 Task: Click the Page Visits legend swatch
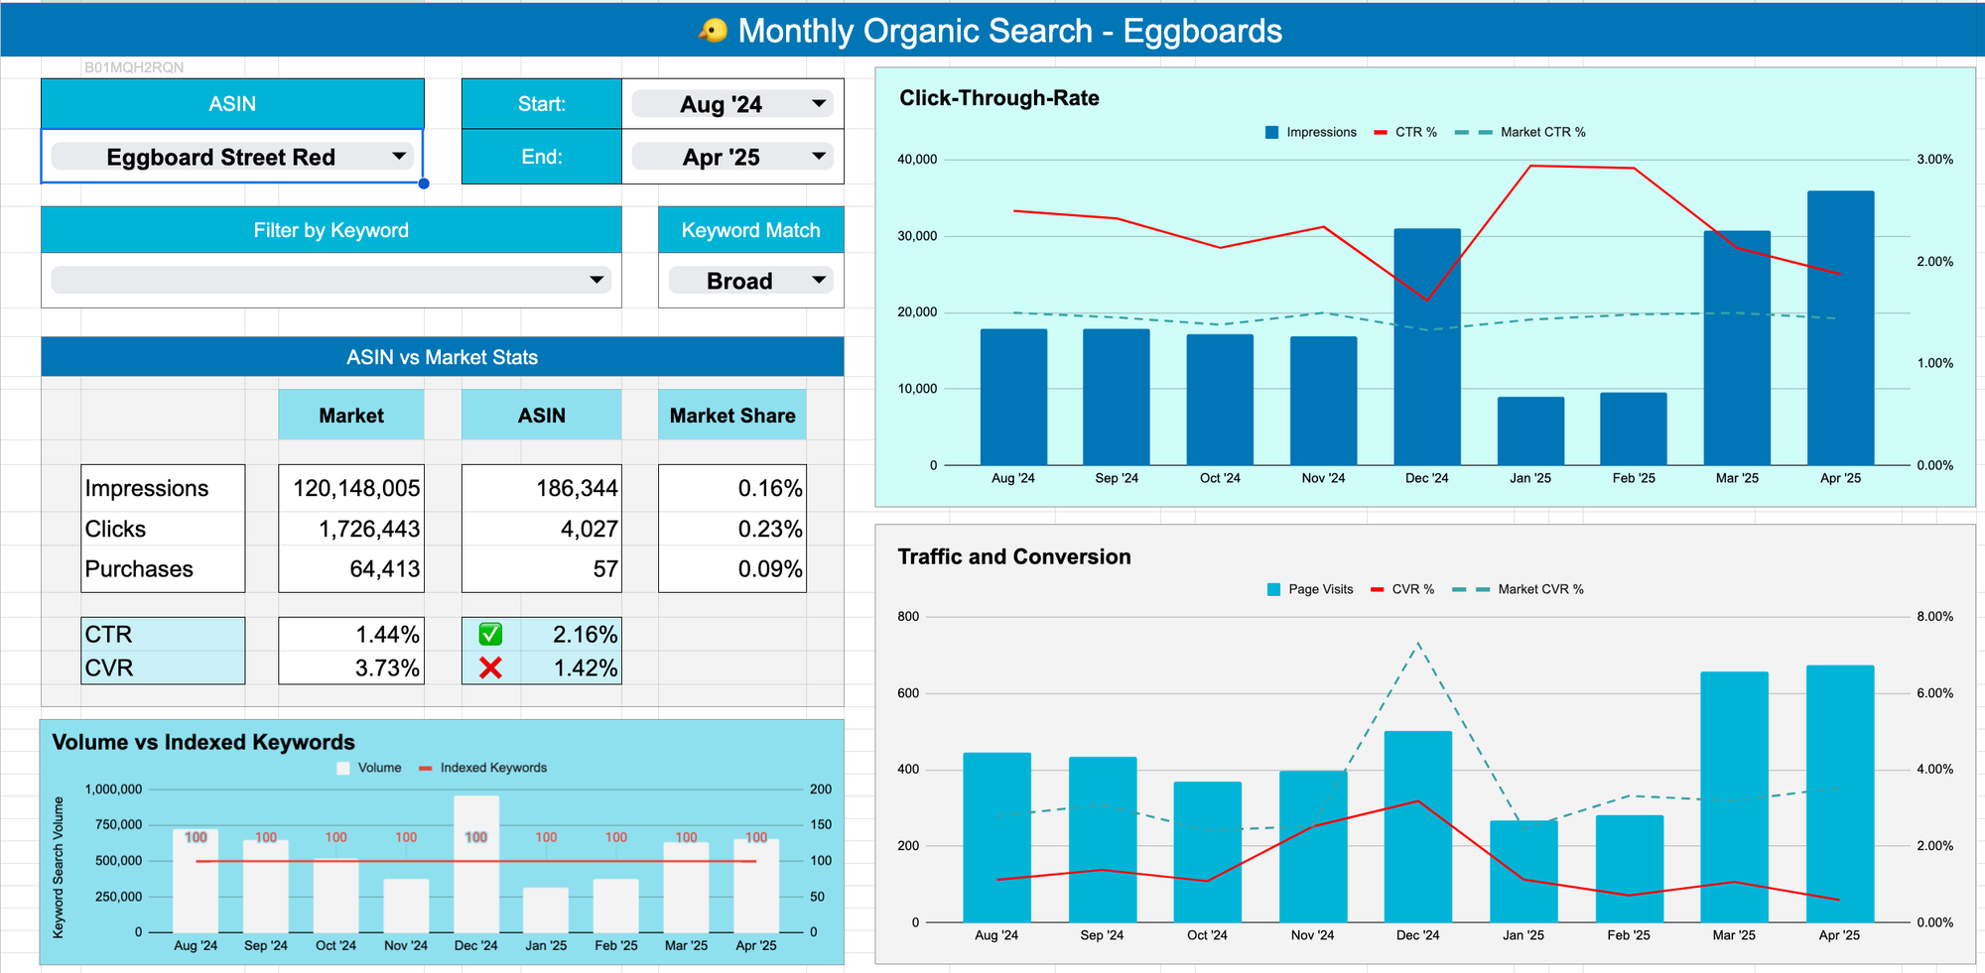pyautogui.click(x=1273, y=589)
